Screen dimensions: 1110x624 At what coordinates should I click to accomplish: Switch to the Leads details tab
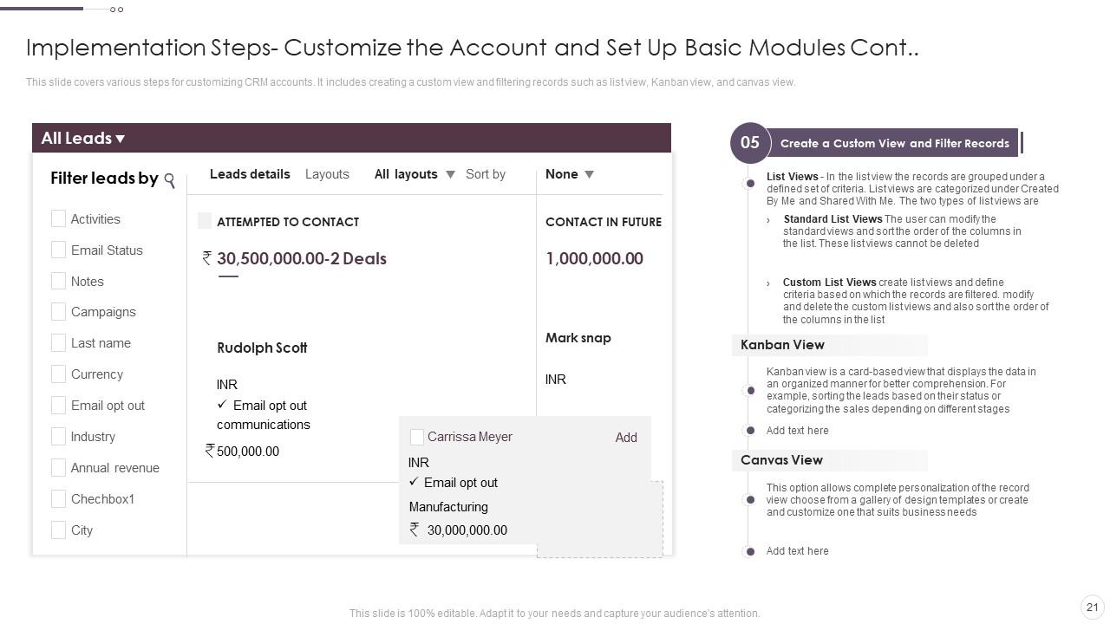point(250,174)
